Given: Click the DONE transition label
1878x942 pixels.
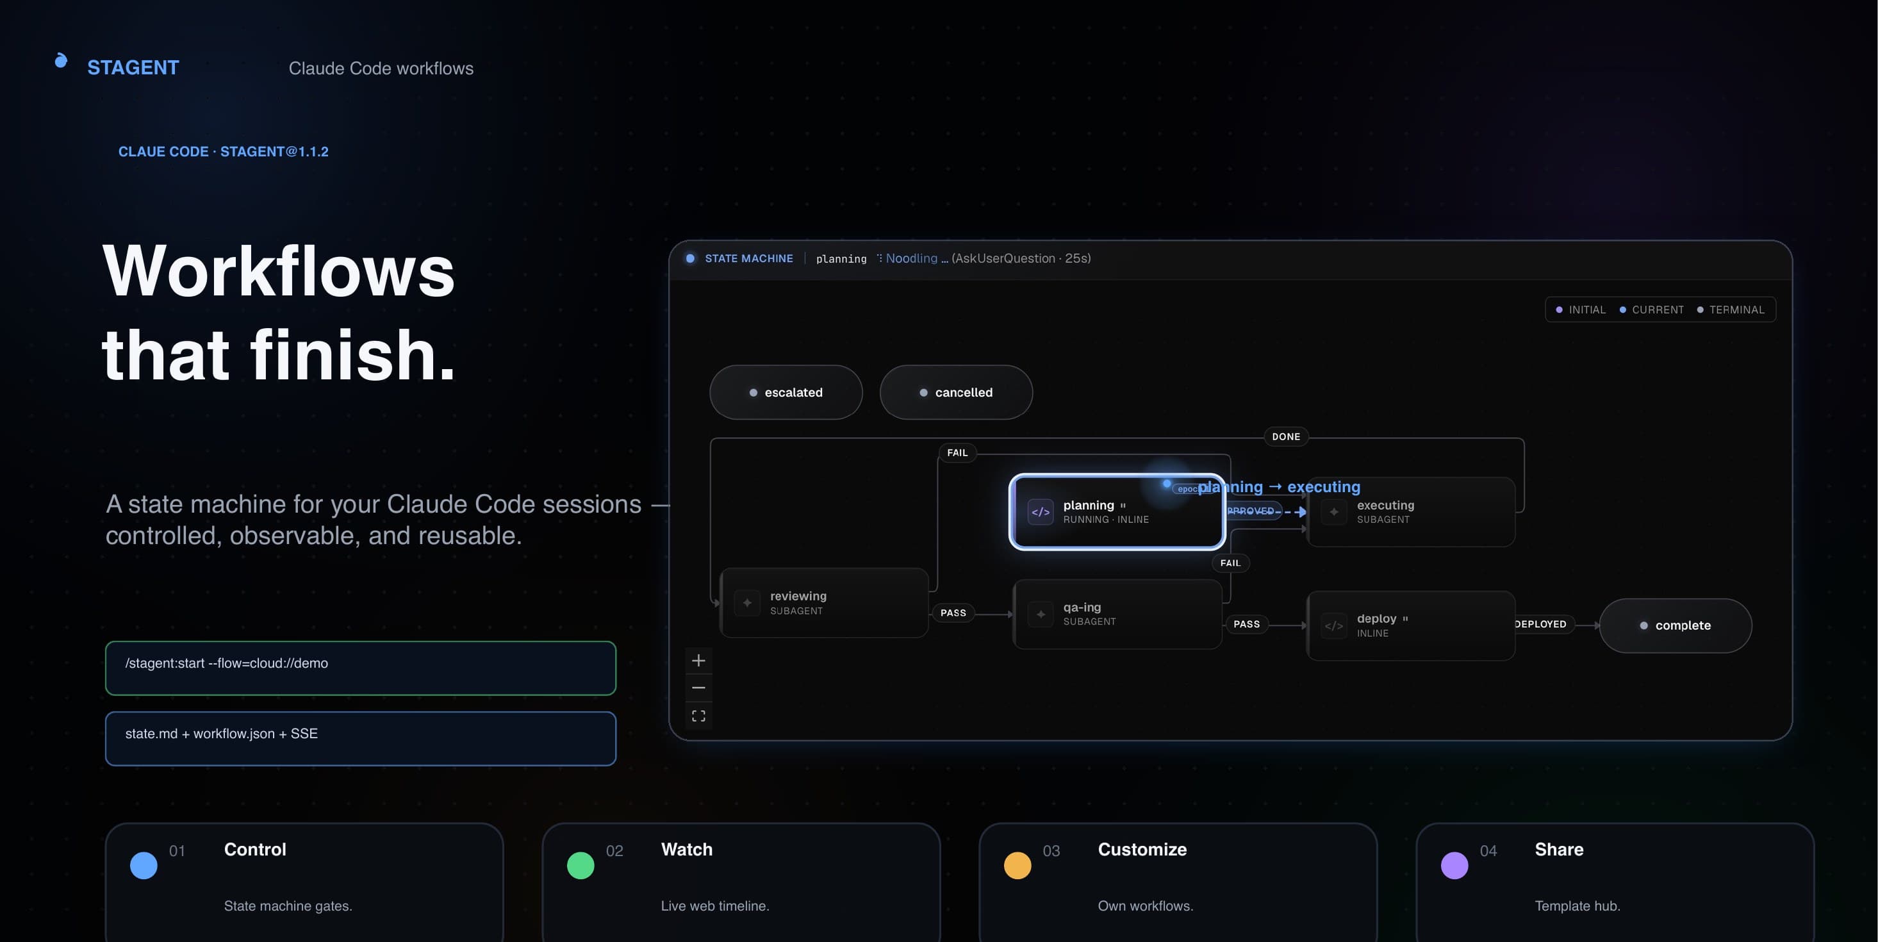Looking at the screenshot, I should coord(1286,437).
